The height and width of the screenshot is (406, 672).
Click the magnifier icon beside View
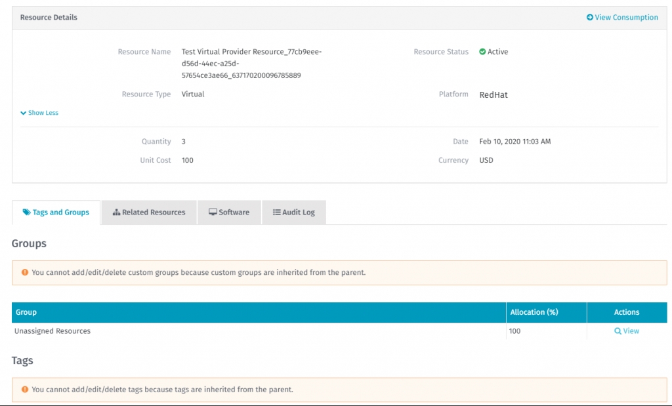(x=618, y=331)
